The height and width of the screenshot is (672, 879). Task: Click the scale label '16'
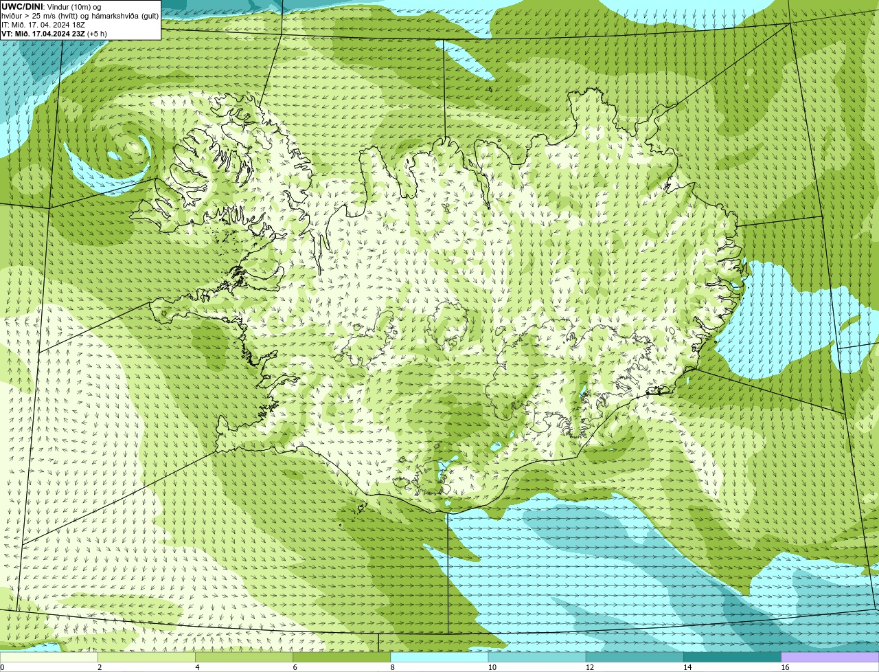point(785,667)
